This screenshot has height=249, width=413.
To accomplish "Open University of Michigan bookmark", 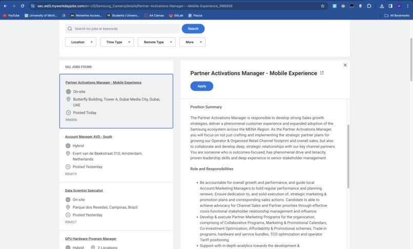I will click(x=40, y=15).
